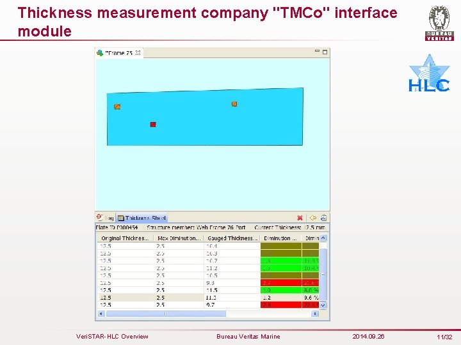Click the table vertical scrollbar thumb
Image resolution: width=461 pixels, height=345 pixels.
click(323, 274)
